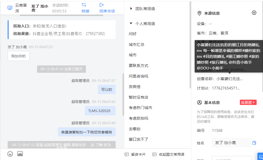The width and height of the screenshot is (263, 160).
Task: Click the 来源信息 location pin icon
Action: pyautogui.click(x=199, y=13)
